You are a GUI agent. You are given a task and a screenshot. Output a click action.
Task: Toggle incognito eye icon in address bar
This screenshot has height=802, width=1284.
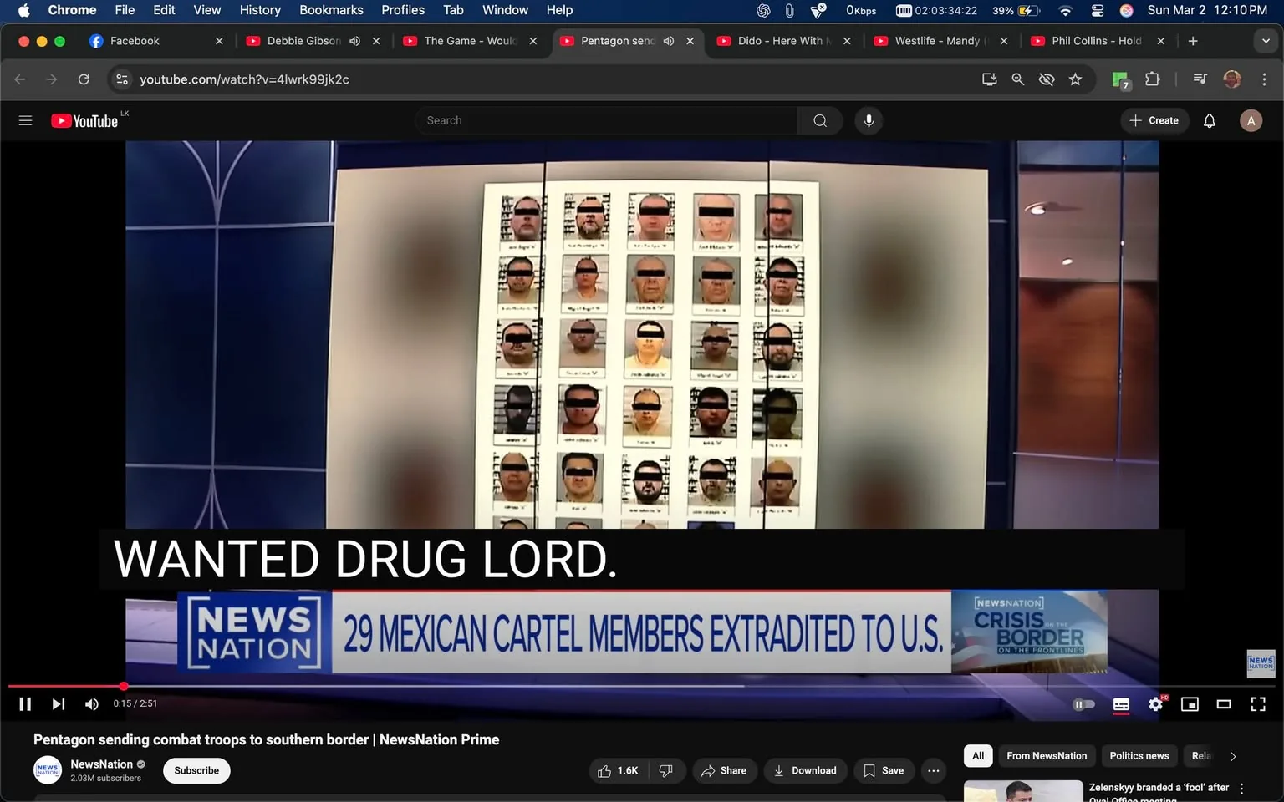point(1046,79)
